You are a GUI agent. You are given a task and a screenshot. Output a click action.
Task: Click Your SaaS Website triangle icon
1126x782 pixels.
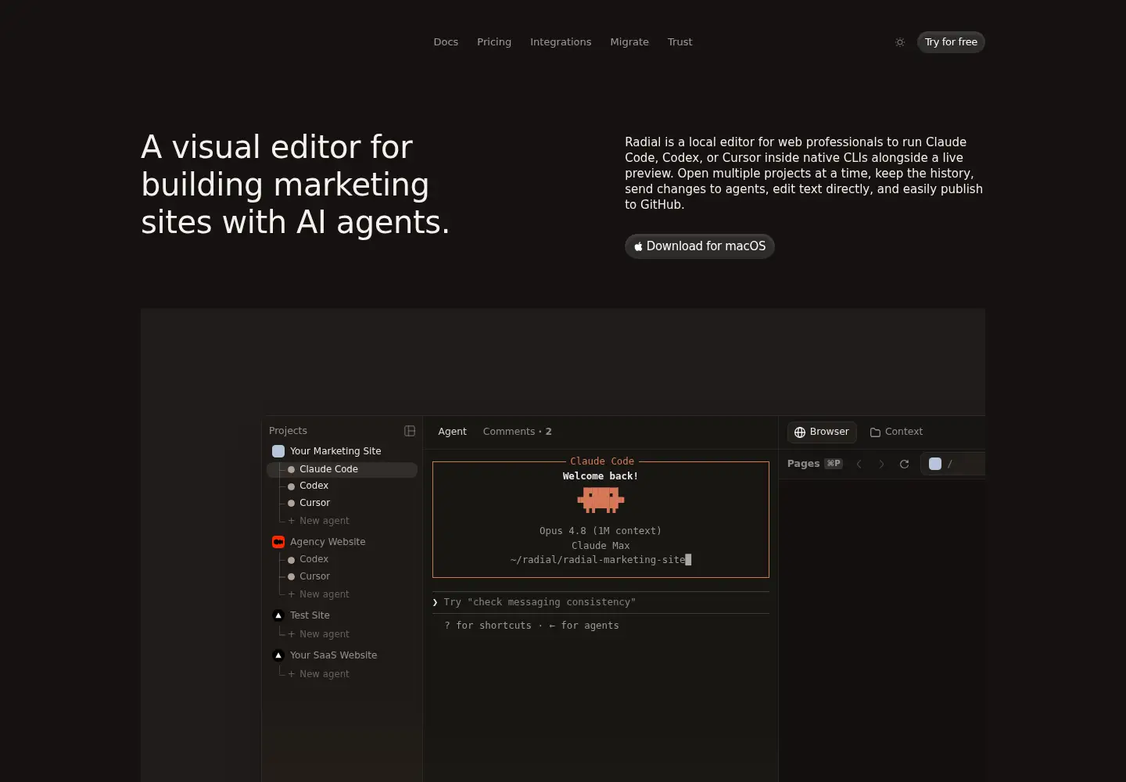coord(278,655)
